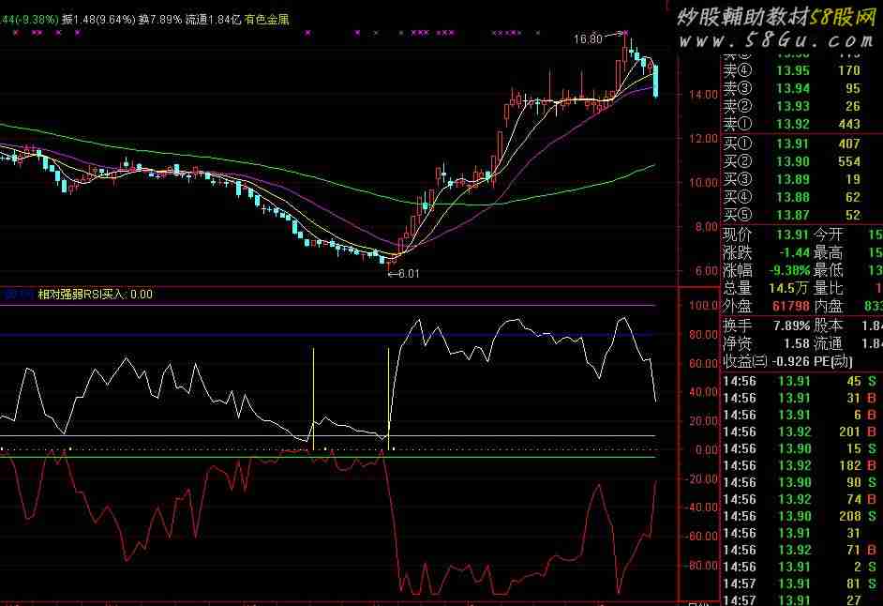Click the 净资 value 1.58
883x606 pixels.
click(797, 344)
